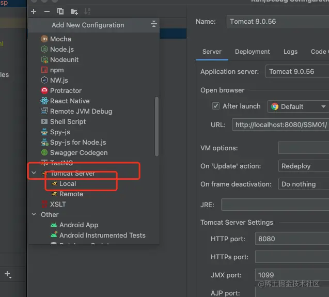The height and width of the screenshot is (297, 329).
Task: Select the React Native atom icon
Action: click(44, 101)
